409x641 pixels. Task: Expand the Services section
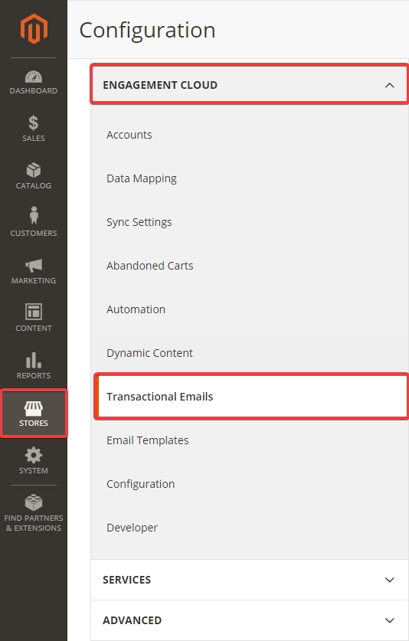pyautogui.click(x=250, y=580)
